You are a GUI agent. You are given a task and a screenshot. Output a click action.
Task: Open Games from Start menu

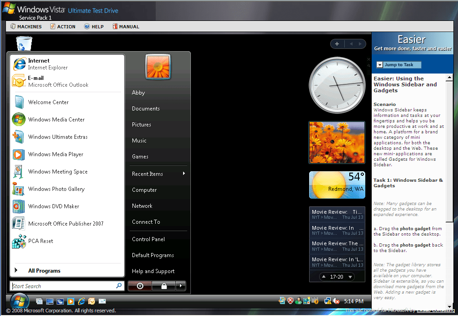pos(158,157)
